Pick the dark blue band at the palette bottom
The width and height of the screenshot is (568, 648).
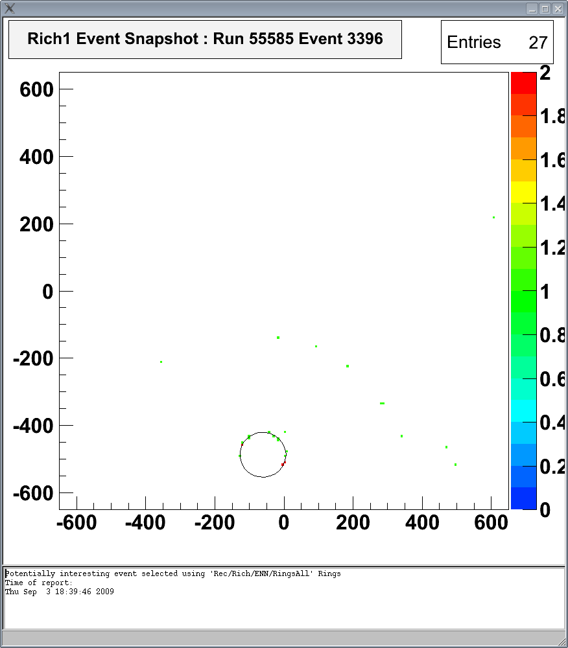pos(523,498)
